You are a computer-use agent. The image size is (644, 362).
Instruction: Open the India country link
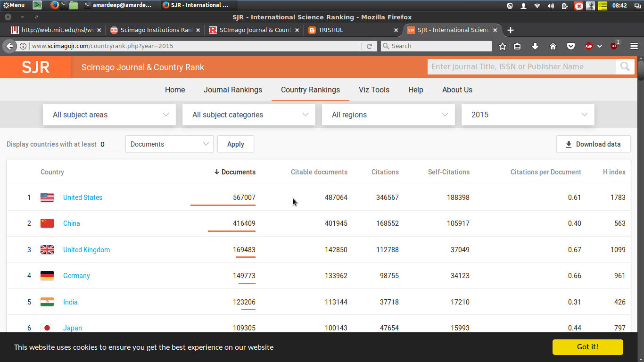70,302
